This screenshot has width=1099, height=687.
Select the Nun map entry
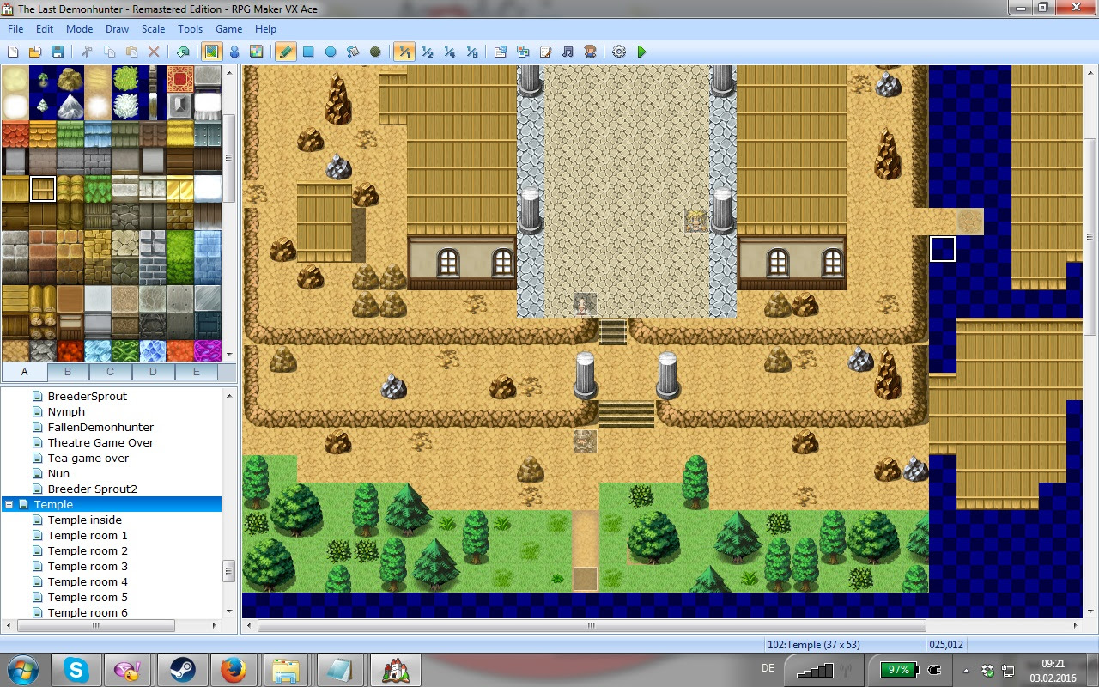[58, 474]
